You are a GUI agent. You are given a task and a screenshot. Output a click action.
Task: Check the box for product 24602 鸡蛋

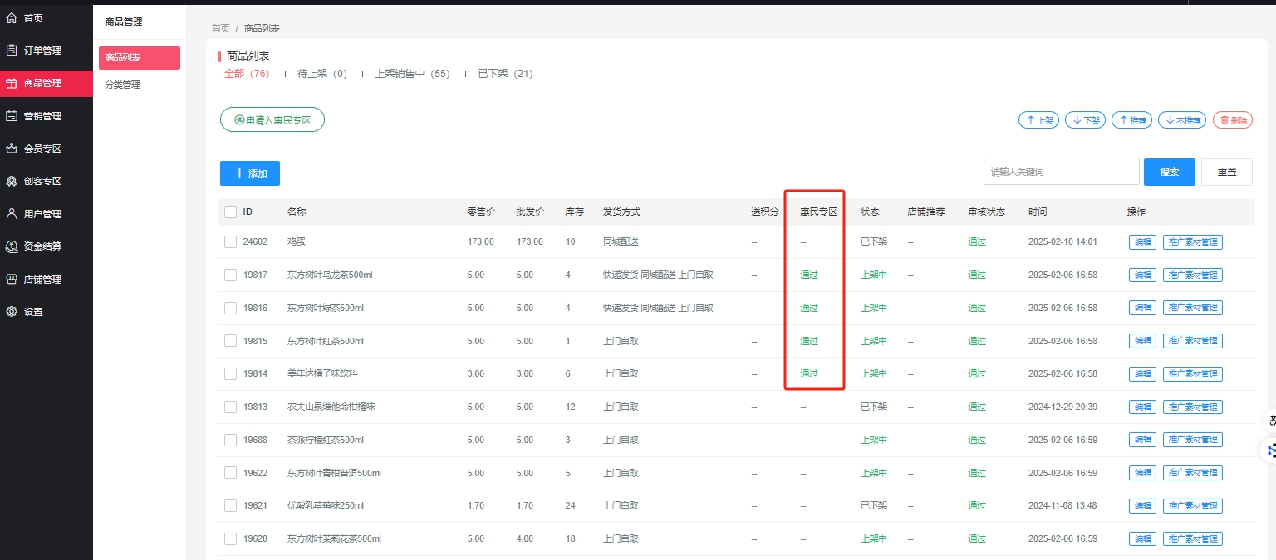[x=230, y=242]
